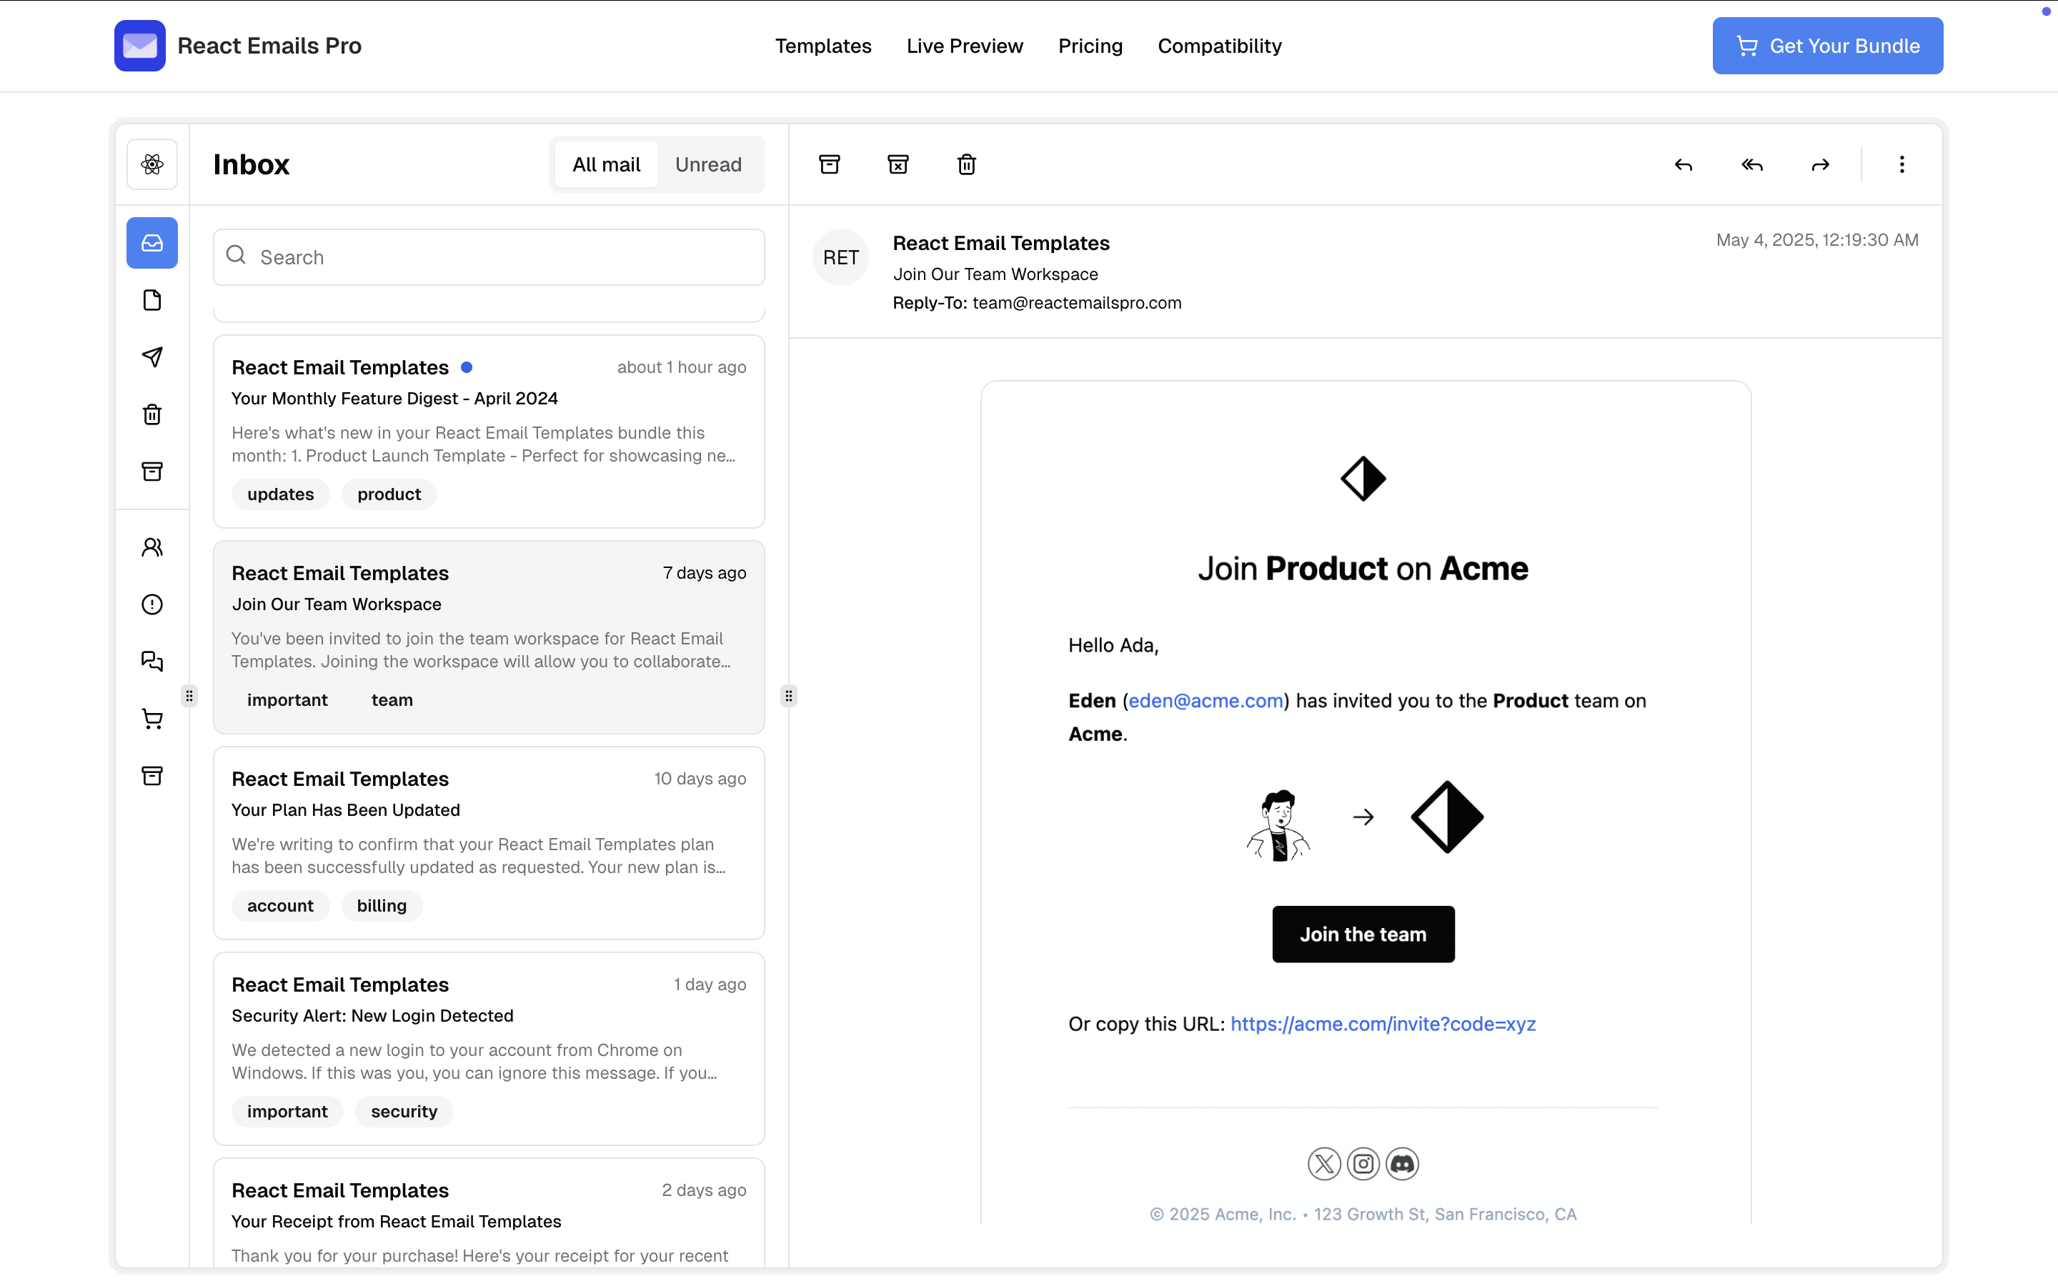Open the Shopping cart icon in sidebar
The height and width of the screenshot is (1286, 2058).
coord(152,719)
